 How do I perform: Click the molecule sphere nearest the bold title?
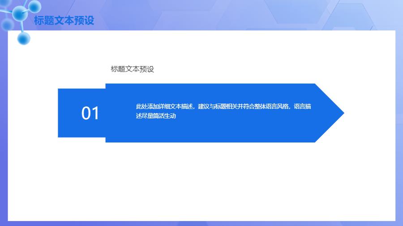click(x=34, y=6)
